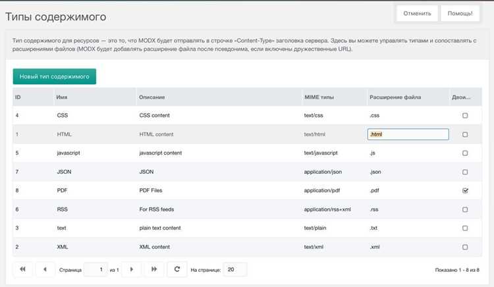
Task: Select the HTML name cell
Action: 65,134
